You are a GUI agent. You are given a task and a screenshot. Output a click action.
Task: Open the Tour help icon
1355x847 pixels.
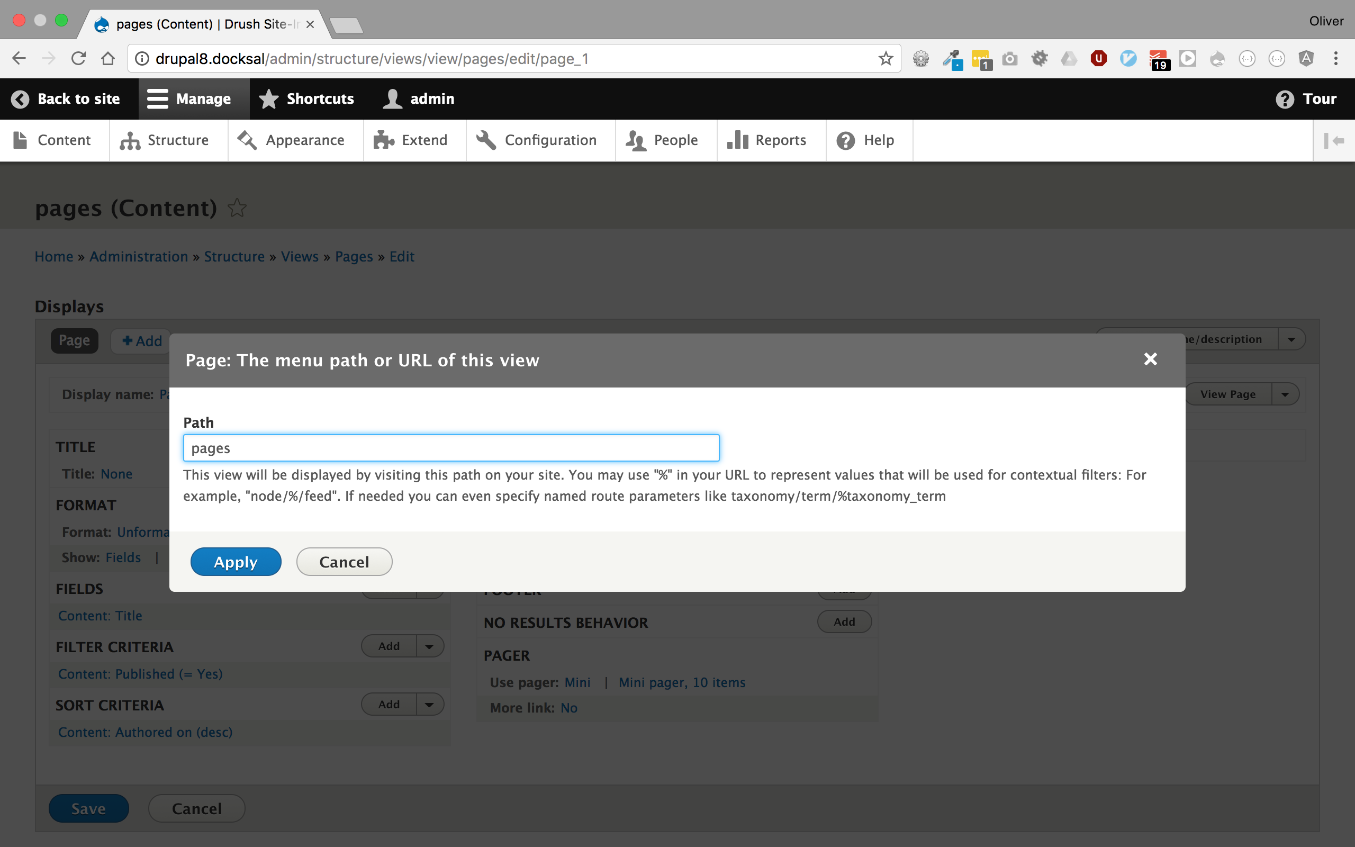pyautogui.click(x=1285, y=99)
